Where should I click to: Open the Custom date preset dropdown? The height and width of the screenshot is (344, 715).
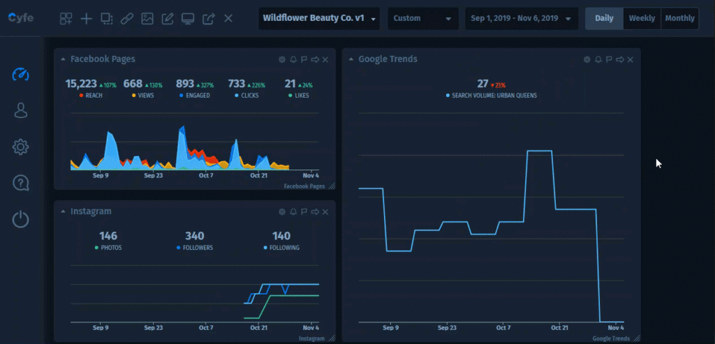422,19
